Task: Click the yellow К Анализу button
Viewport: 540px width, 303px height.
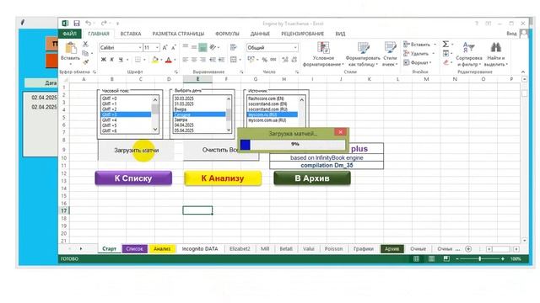Action: [223, 178]
